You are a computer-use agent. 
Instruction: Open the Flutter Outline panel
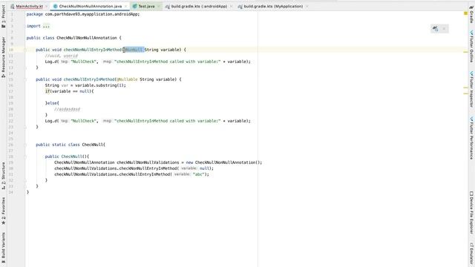[x=471, y=46]
